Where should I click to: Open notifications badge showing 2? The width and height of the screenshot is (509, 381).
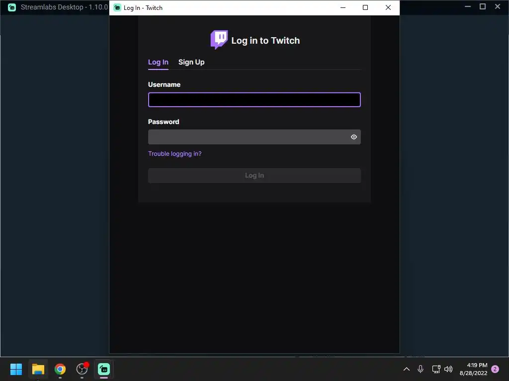click(495, 369)
